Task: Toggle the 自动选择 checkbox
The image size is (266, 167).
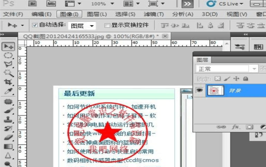Action: [35, 25]
